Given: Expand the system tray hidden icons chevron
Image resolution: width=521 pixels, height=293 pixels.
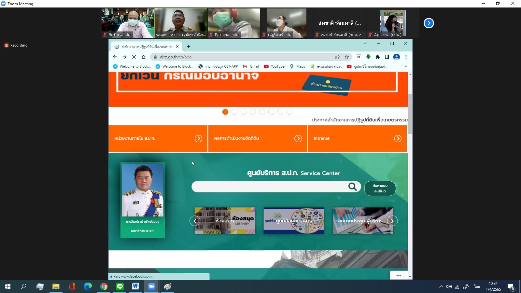Looking at the screenshot, I should pyautogui.click(x=441, y=286).
